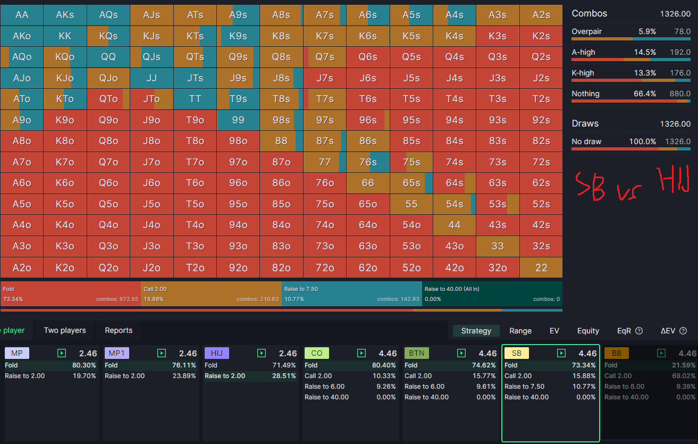Switch view to ΔEV
This screenshot has height=444, width=698.
(668, 331)
